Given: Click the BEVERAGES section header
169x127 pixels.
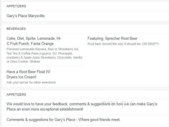Looking at the screenshot, I should click(x=16, y=29).
